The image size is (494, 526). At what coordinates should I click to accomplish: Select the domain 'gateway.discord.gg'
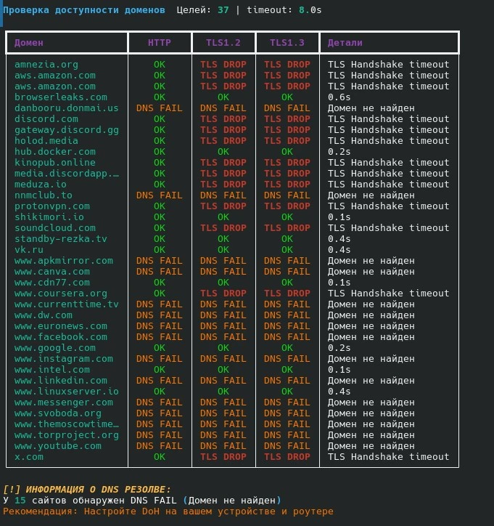tap(66, 130)
